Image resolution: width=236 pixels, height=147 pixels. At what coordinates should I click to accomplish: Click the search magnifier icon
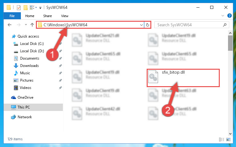click(x=225, y=25)
